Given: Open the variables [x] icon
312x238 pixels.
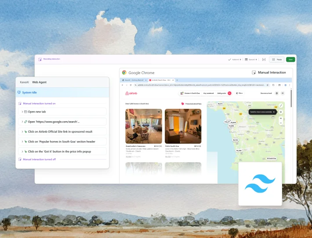Looking at the screenshot, I should (x=264, y=59).
